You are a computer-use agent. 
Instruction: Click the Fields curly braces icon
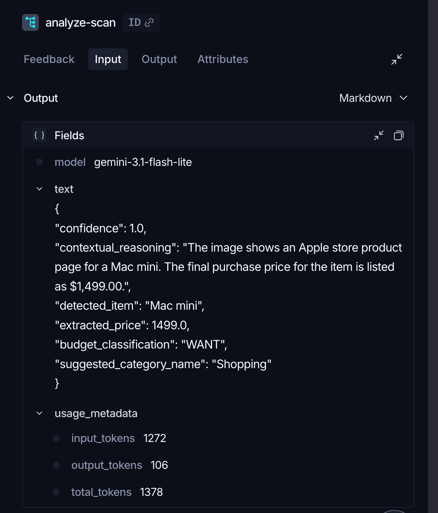[x=39, y=135]
